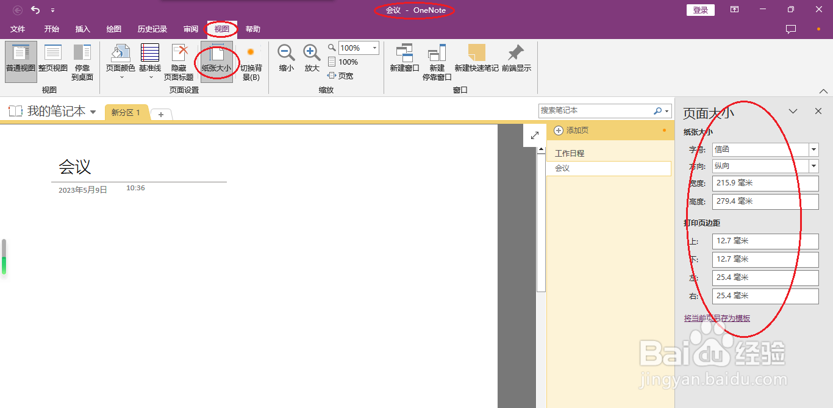Open the paper size (字号) dropdown
833x408 pixels.
[813, 149]
